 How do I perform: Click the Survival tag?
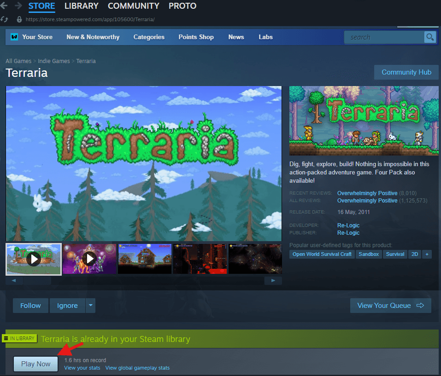pyautogui.click(x=395, y=254)
